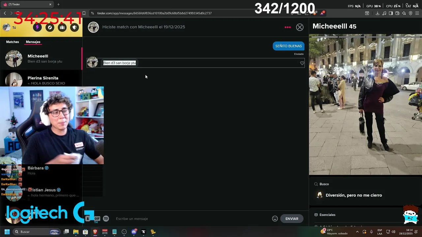The width and height of the screenshot is (422, 237).
Task: Click the ENVIAR send button
Action: point(292,219)
